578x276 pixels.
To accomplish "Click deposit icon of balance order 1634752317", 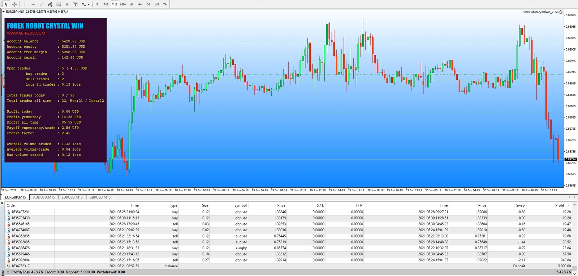I will coord(8,266).
